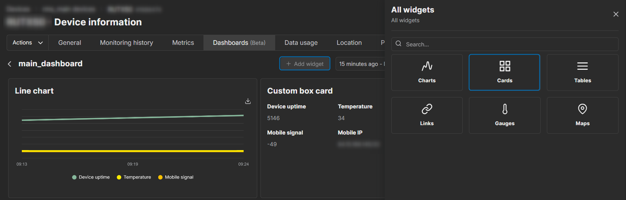This screenshot has height=200, width=626.
Task: Click the Add widget button
Action: 305,64
